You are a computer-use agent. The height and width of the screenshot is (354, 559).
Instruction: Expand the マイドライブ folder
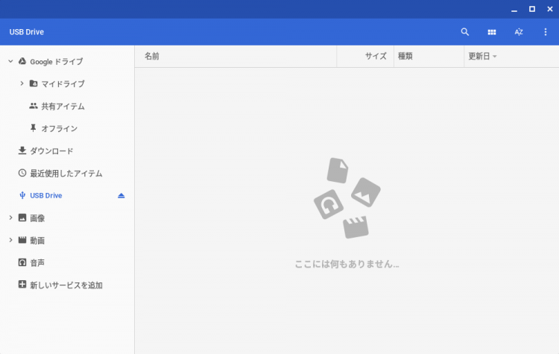point(22,83)
